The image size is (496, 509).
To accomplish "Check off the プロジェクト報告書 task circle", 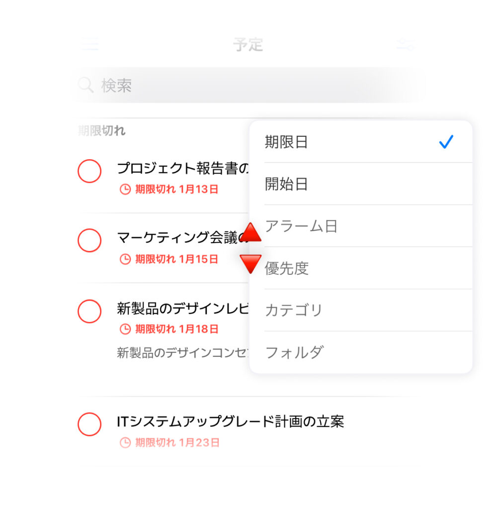I will coord(89,171).
